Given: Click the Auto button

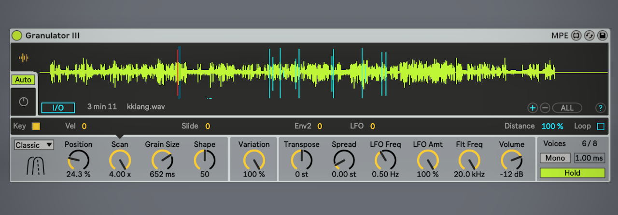Looking at the screenshot, I should tap(23, 80).
